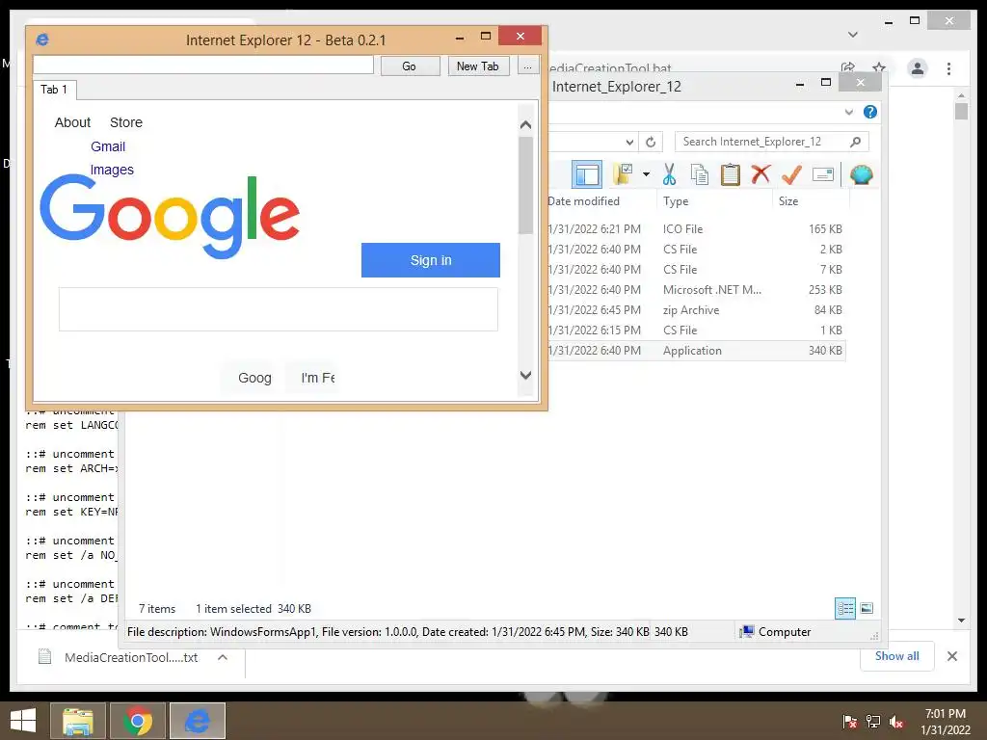Click the ellipsis button beside New Tab
This screenshot has width=987, height=740.
(528, 66)
